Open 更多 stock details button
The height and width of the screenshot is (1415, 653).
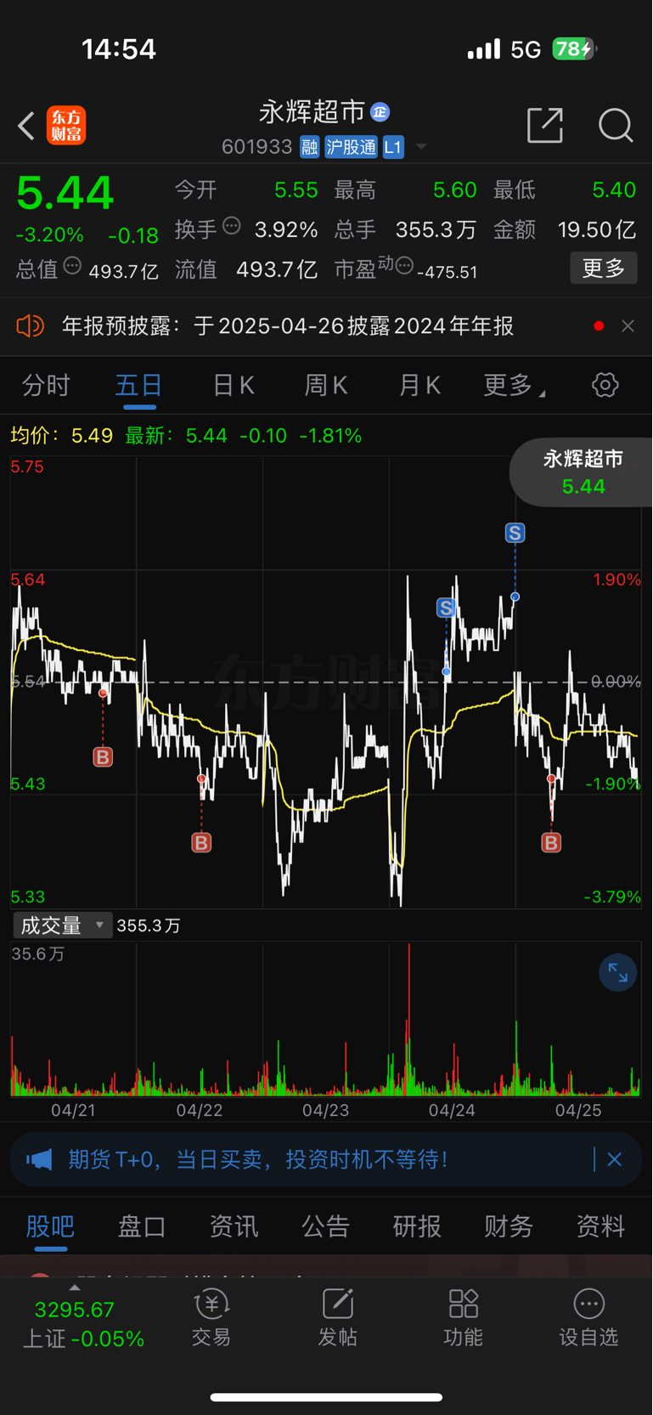tap(604, 269)
